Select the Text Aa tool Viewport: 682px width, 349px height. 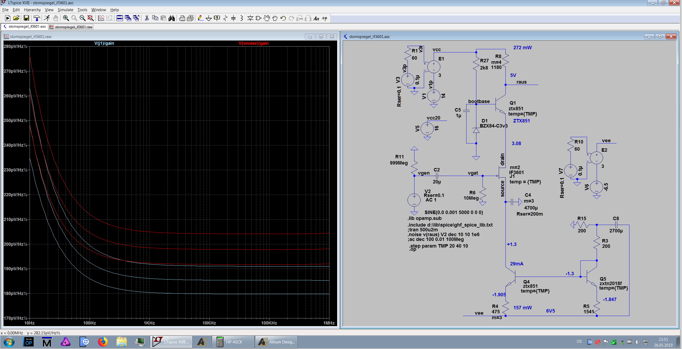[316, 18]
